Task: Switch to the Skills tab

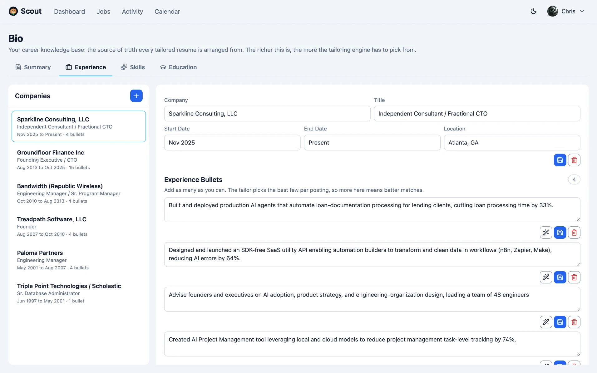Action: point(133,67)
